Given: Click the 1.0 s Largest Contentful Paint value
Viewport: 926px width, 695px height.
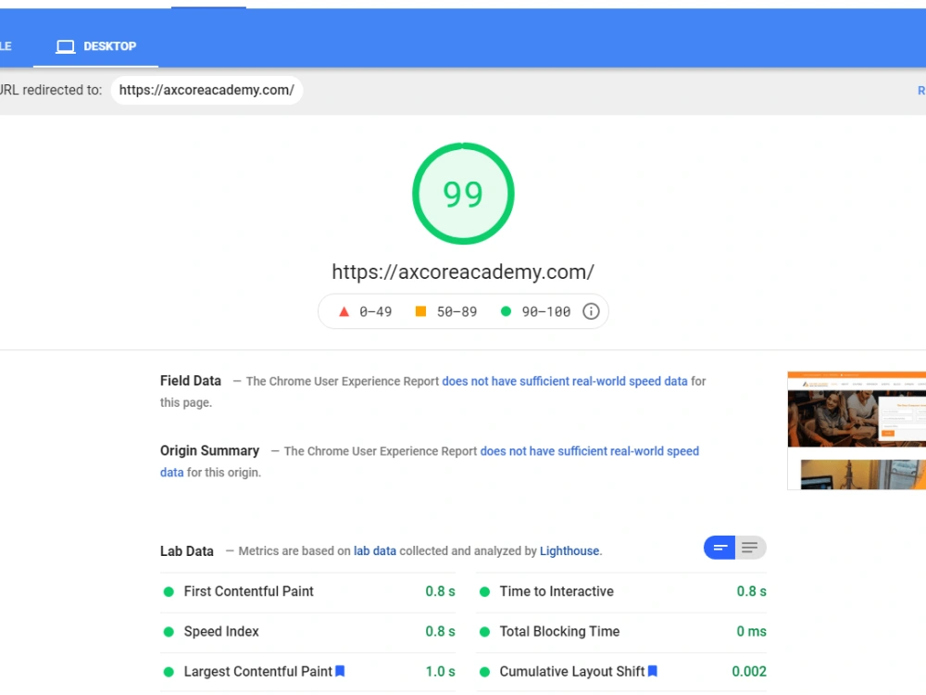Looking at the screenshot, I should [x=440, y=671].
